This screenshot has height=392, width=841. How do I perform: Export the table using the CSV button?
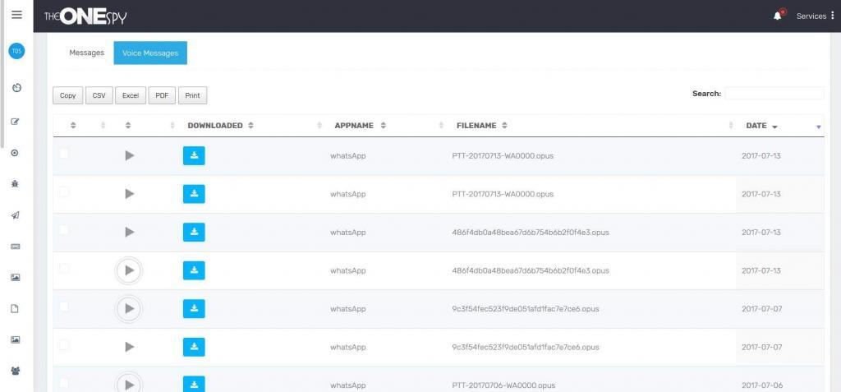tap(99, 95)
